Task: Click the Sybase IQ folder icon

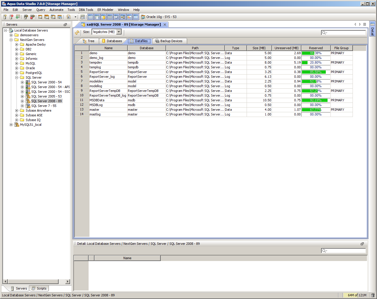Action: click(x=22, y=120)
